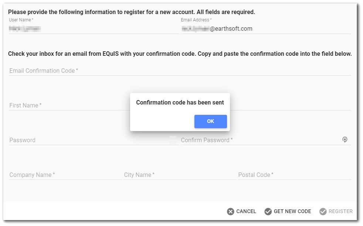This screenshot has width=363, height=226.
Task: Click the icon right of Confirm Password field
Action: tap(345, 140)
